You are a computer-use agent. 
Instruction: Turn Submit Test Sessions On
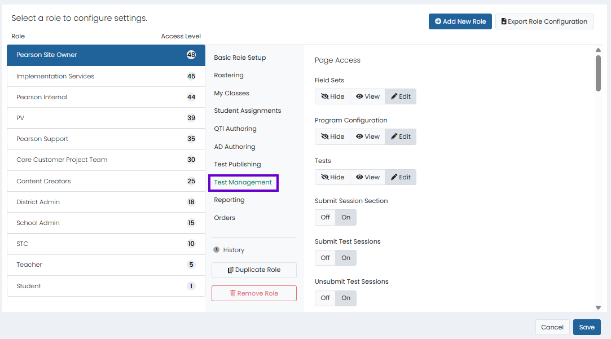click(x=346, y=258)
